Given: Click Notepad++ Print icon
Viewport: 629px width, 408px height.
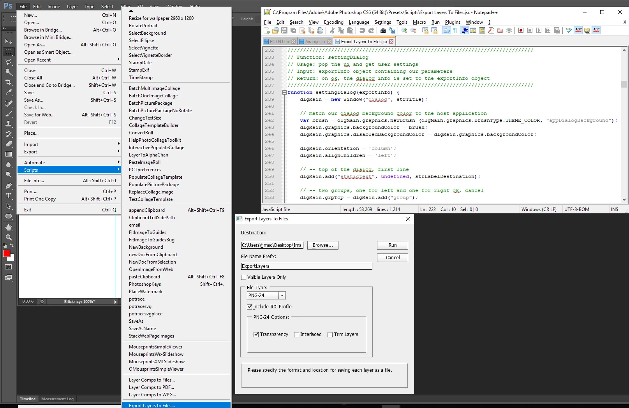Looking at the screenshot, I should point(320,30).
